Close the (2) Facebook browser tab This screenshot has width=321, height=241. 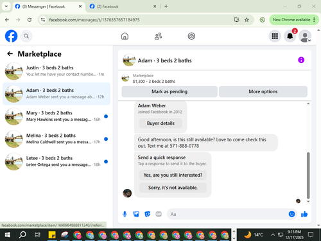click(x=155, y=6)
